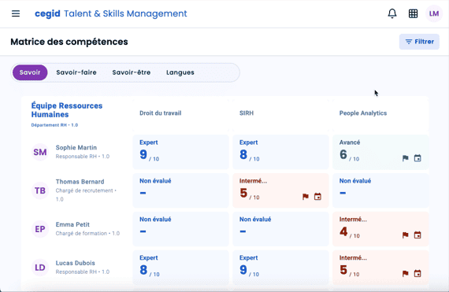Open Lucas Dubois's Expert 8/10 cell
This screenshot has width=449, height=292.
(180, 268)
